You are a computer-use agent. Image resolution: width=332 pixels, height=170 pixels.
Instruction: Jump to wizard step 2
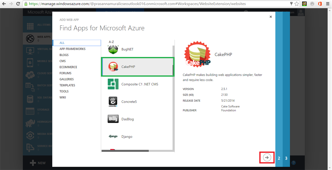(x=279, y=158)
